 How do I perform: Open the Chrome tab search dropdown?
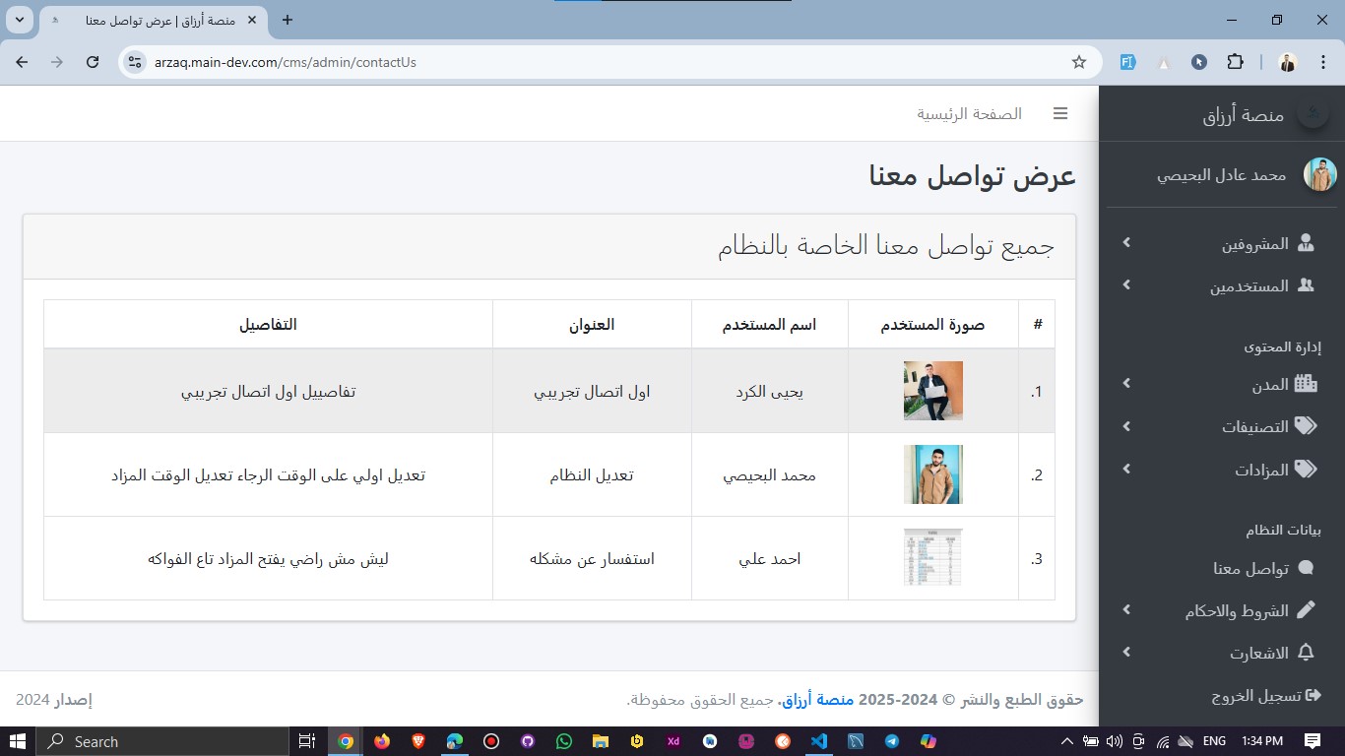tap(19, 20)
